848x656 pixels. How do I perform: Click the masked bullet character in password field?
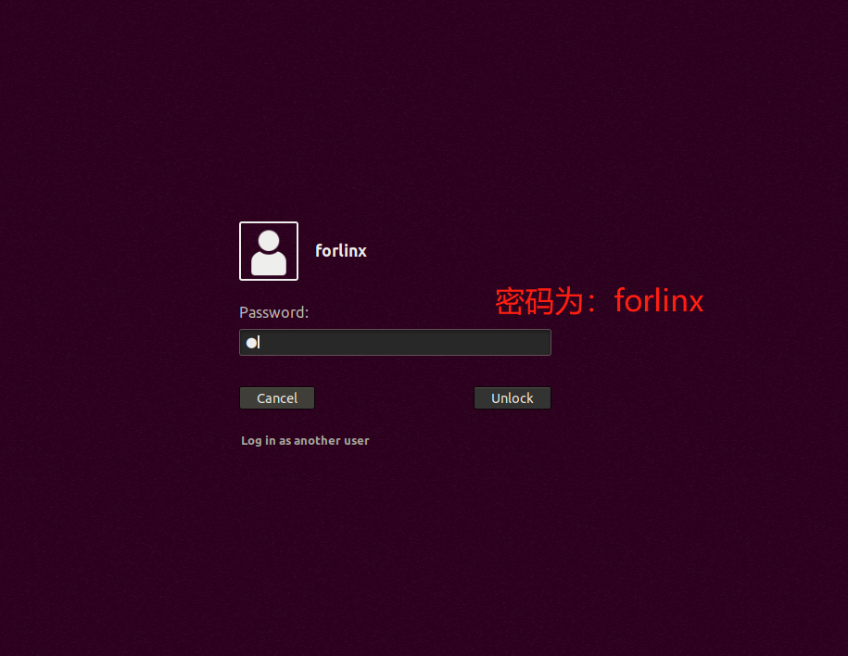[x=251, y=342]
